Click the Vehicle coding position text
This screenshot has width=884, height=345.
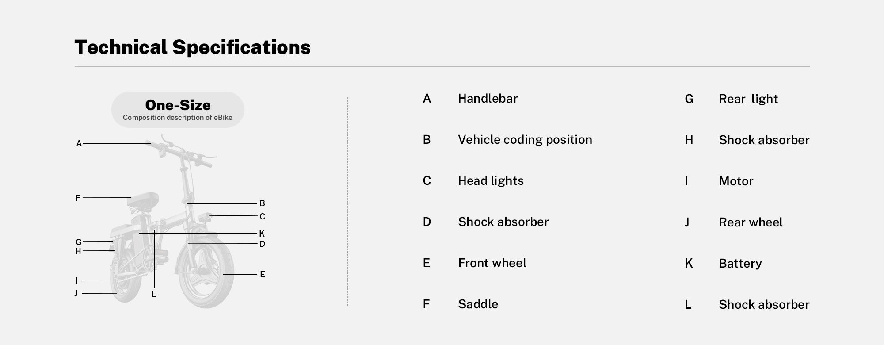pos(525,140)
